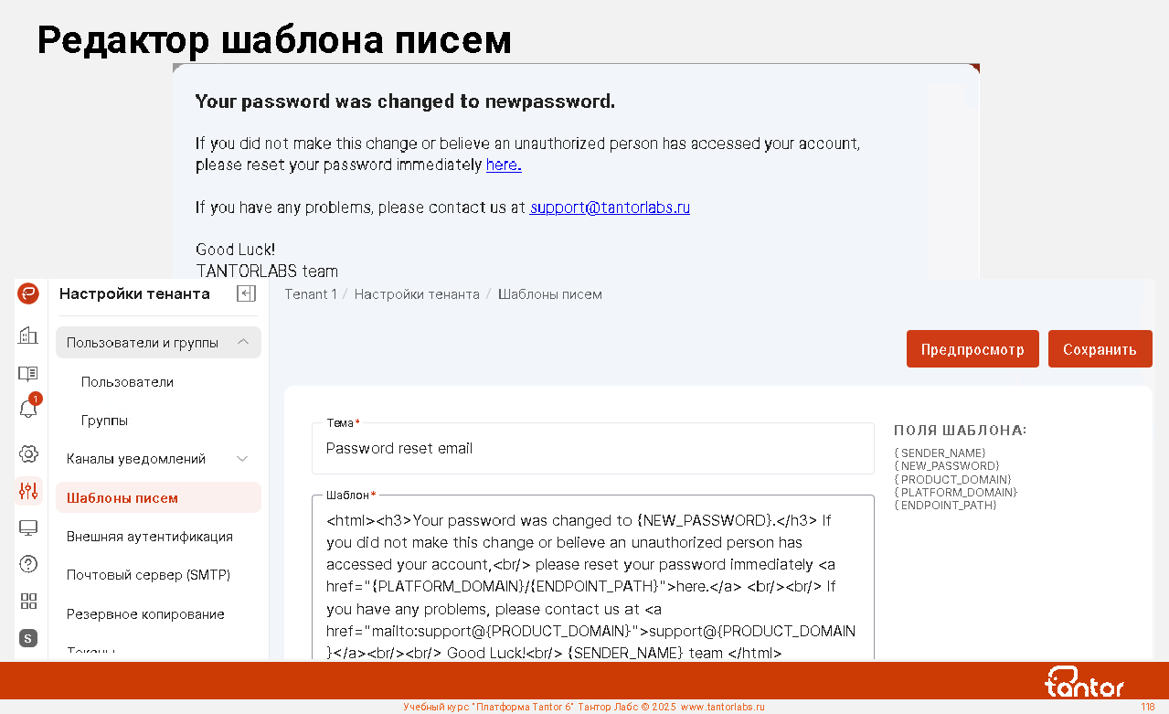The height and width of the screenshot is (714, 1169).
Task: Click the gear settings icon in sidebar
Action: 28,453
